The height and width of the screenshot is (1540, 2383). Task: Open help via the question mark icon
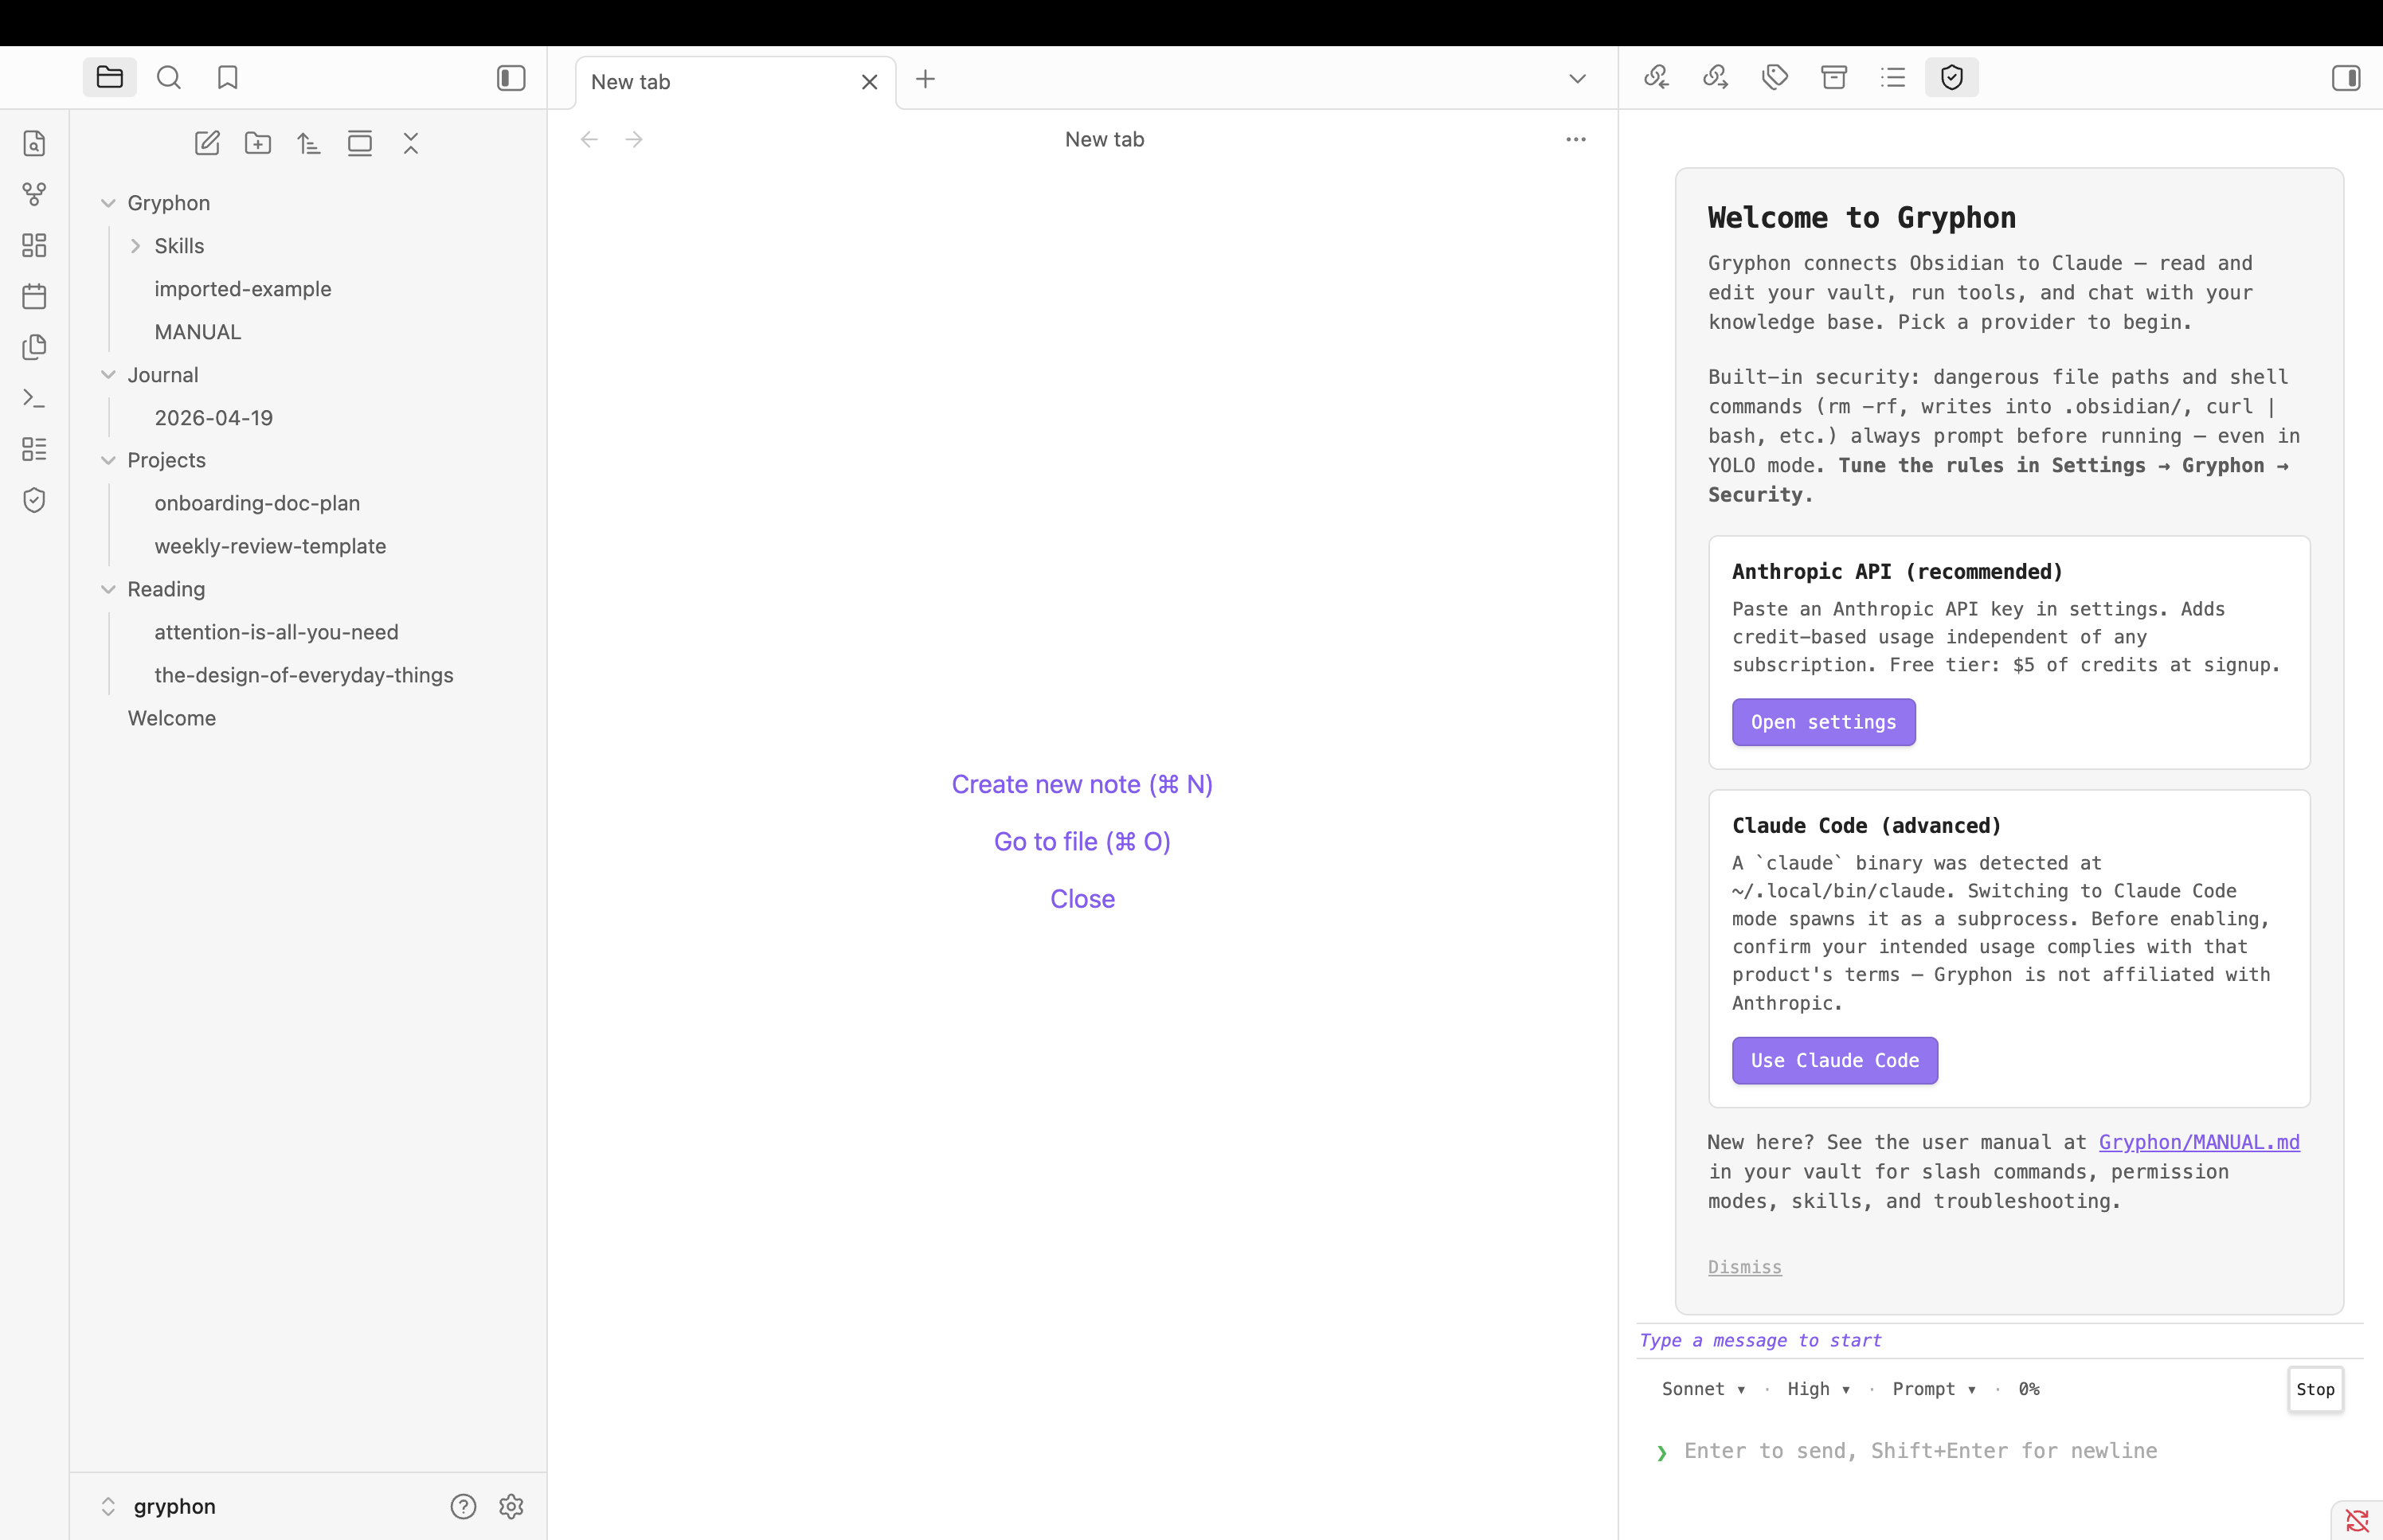tap(463, 1507)
